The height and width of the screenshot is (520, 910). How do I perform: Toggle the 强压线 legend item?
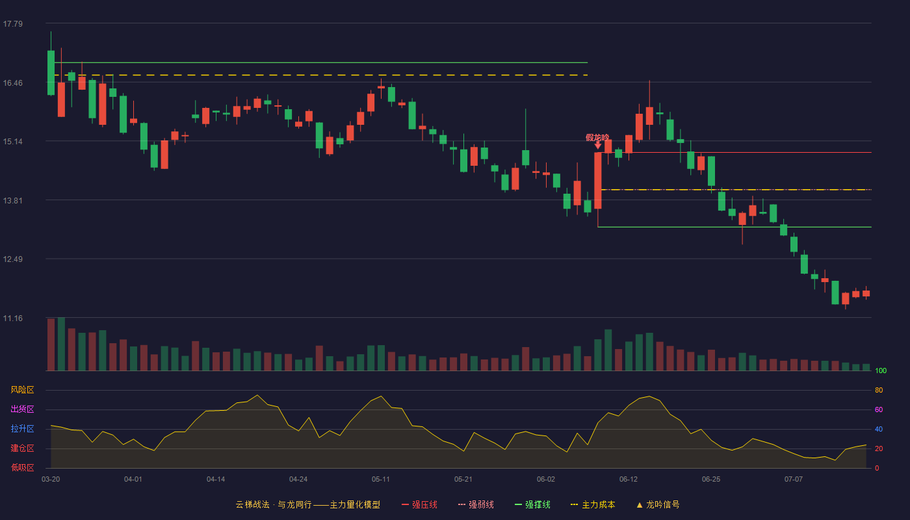click(x=419, y=504)
